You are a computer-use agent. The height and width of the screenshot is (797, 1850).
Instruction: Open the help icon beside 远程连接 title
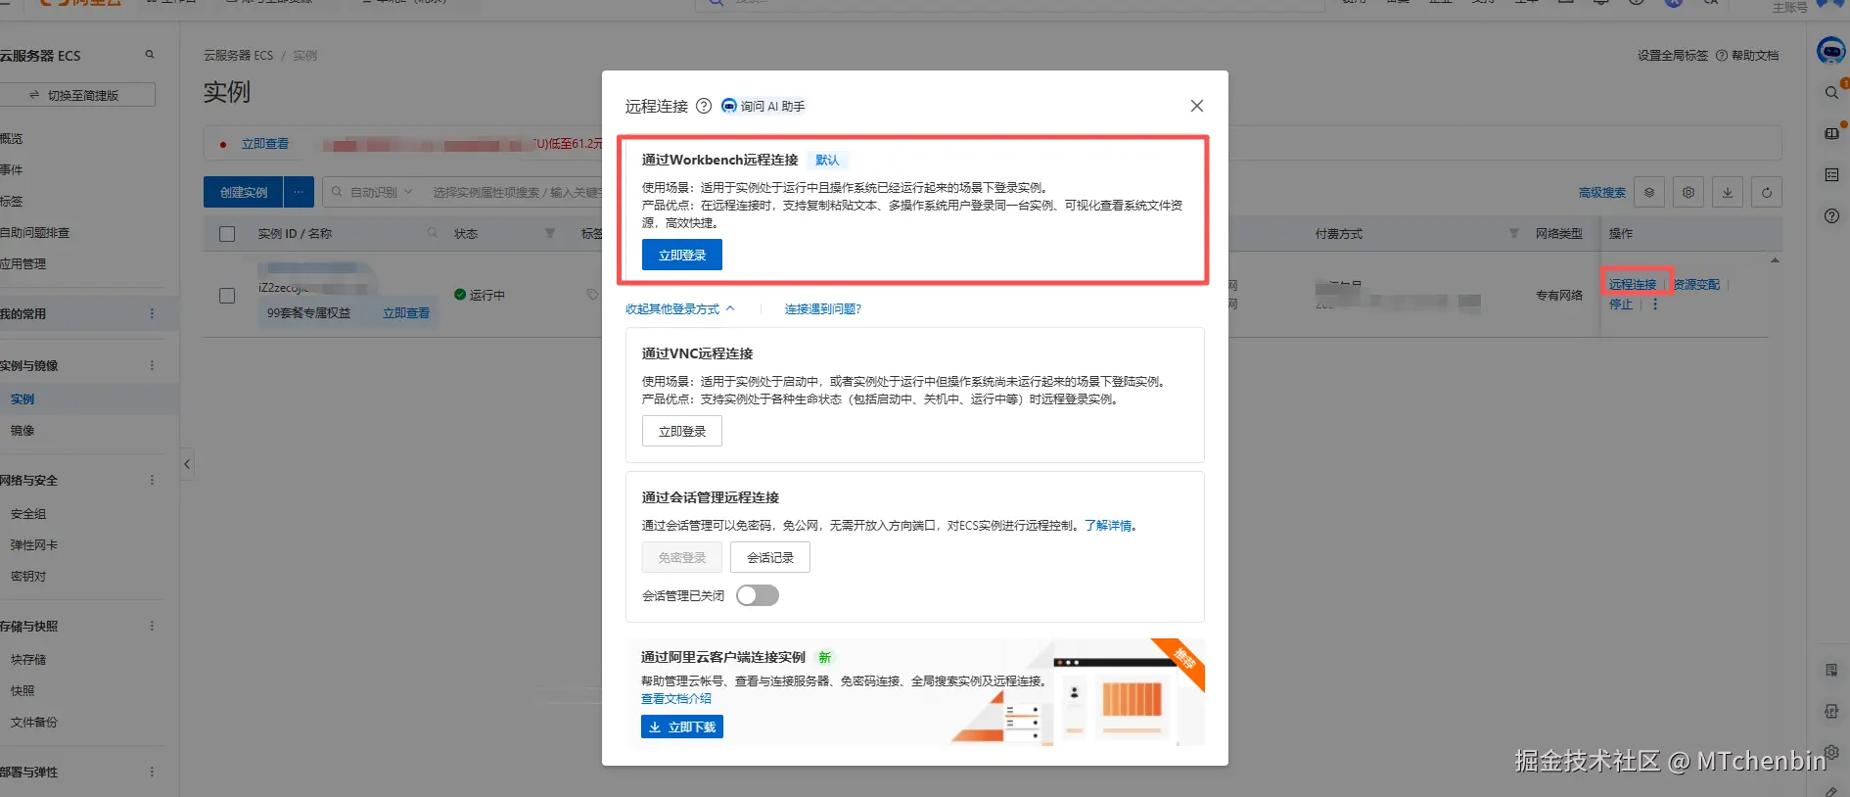[x=704, y=106]
